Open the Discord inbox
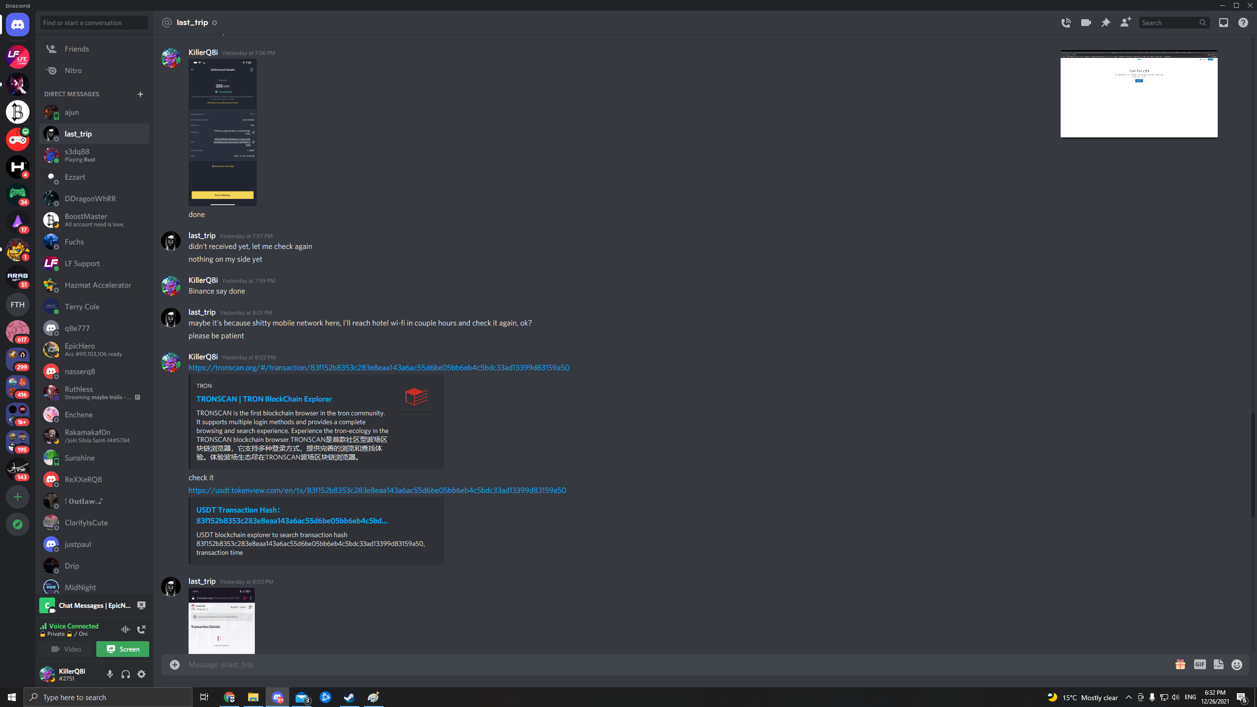Screen dimensions: 1257x707 pyautogui.click(x=1224, y=23)
